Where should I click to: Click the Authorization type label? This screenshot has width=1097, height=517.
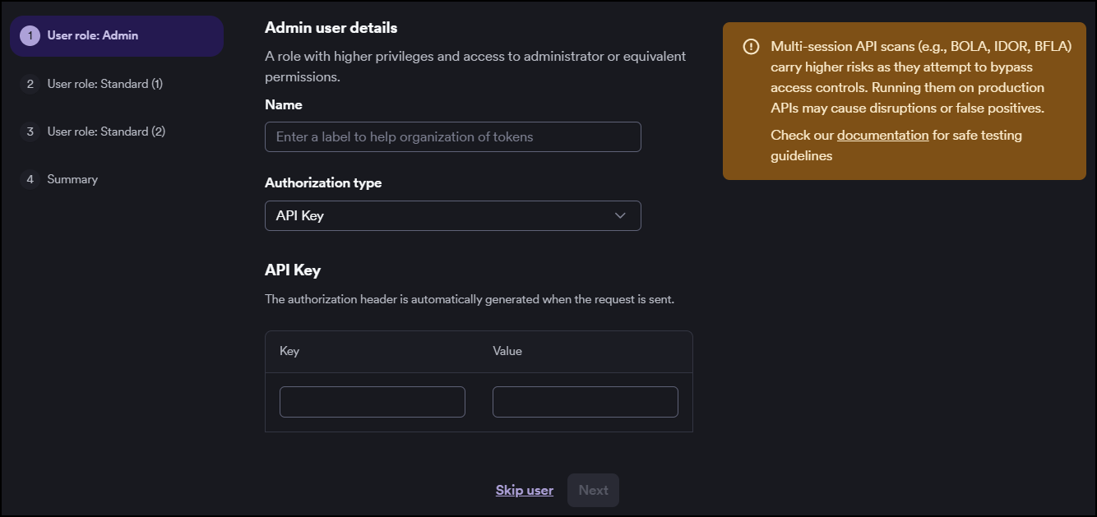pos(323,182)
